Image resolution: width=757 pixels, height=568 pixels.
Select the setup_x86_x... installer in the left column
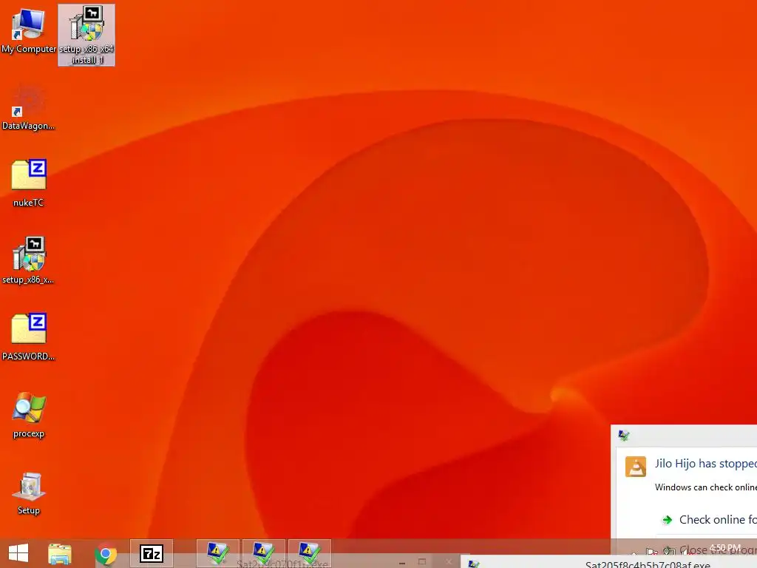click(28, 260)
